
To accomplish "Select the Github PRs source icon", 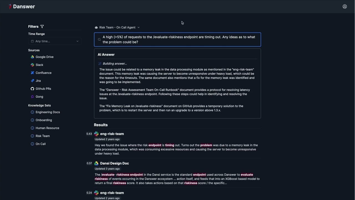I will (32, 89).
